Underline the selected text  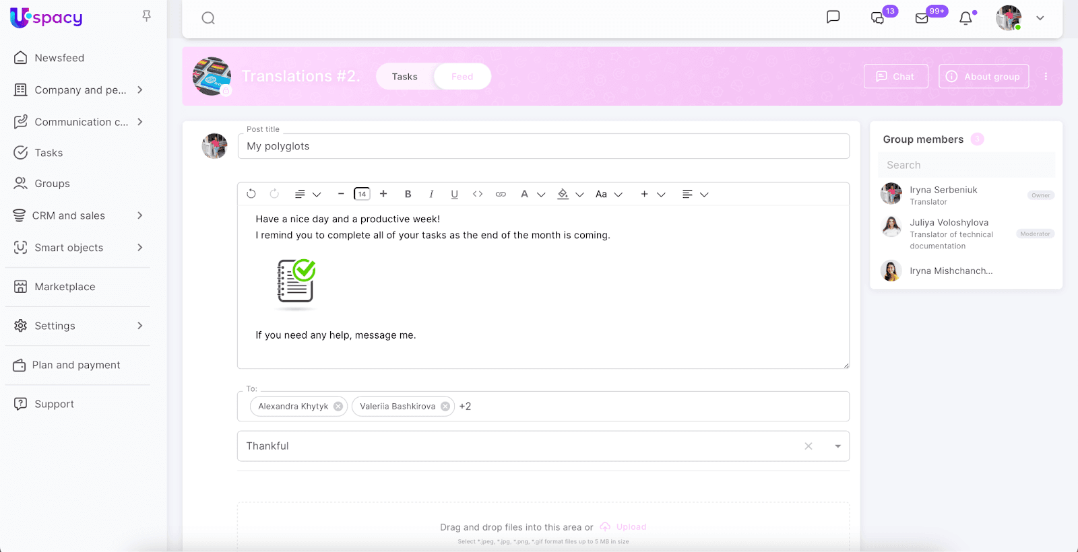(x=454, y=194)
